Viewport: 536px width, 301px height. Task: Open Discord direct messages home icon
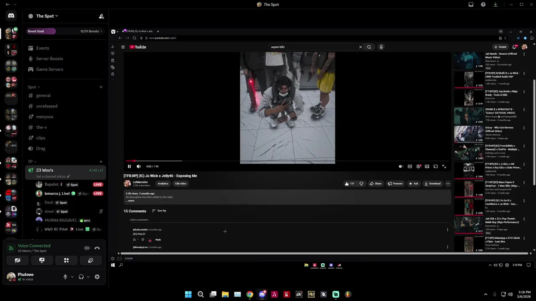tap(11, 16)
